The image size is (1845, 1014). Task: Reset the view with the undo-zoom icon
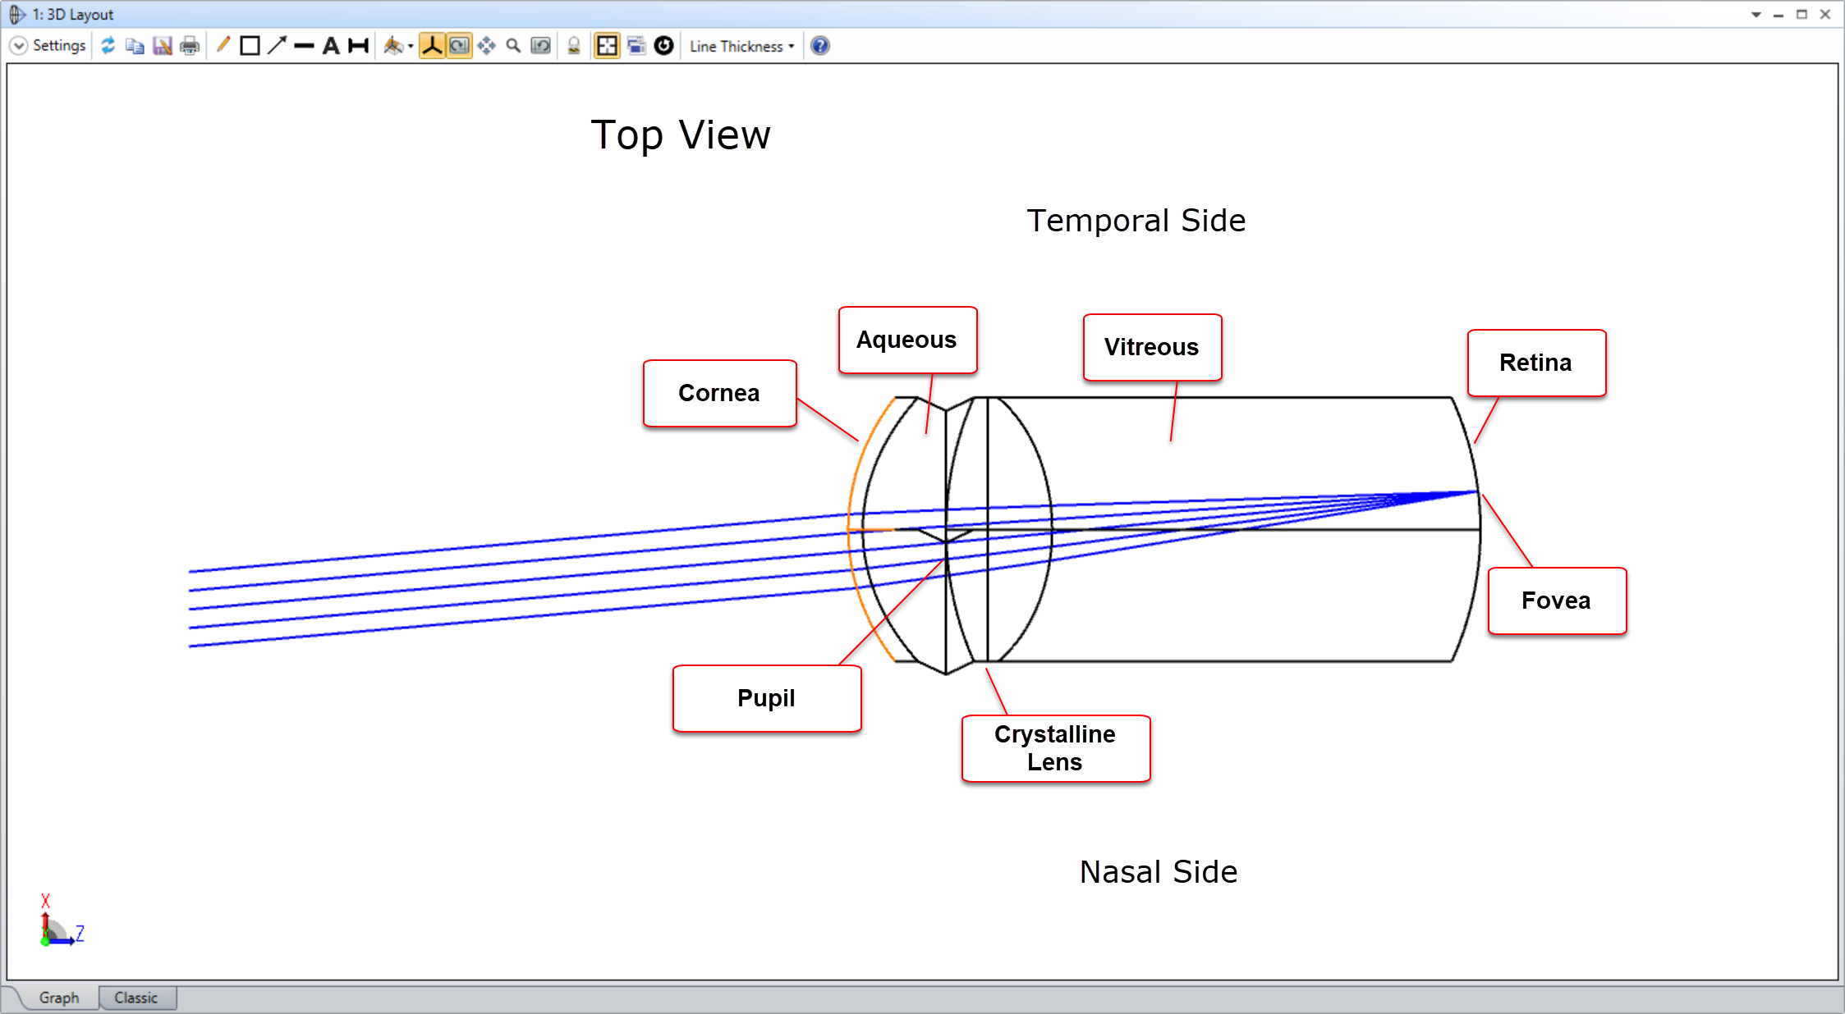[541, 46]
